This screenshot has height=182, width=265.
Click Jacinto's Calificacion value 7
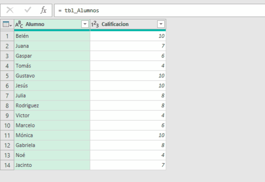point(128,165)
